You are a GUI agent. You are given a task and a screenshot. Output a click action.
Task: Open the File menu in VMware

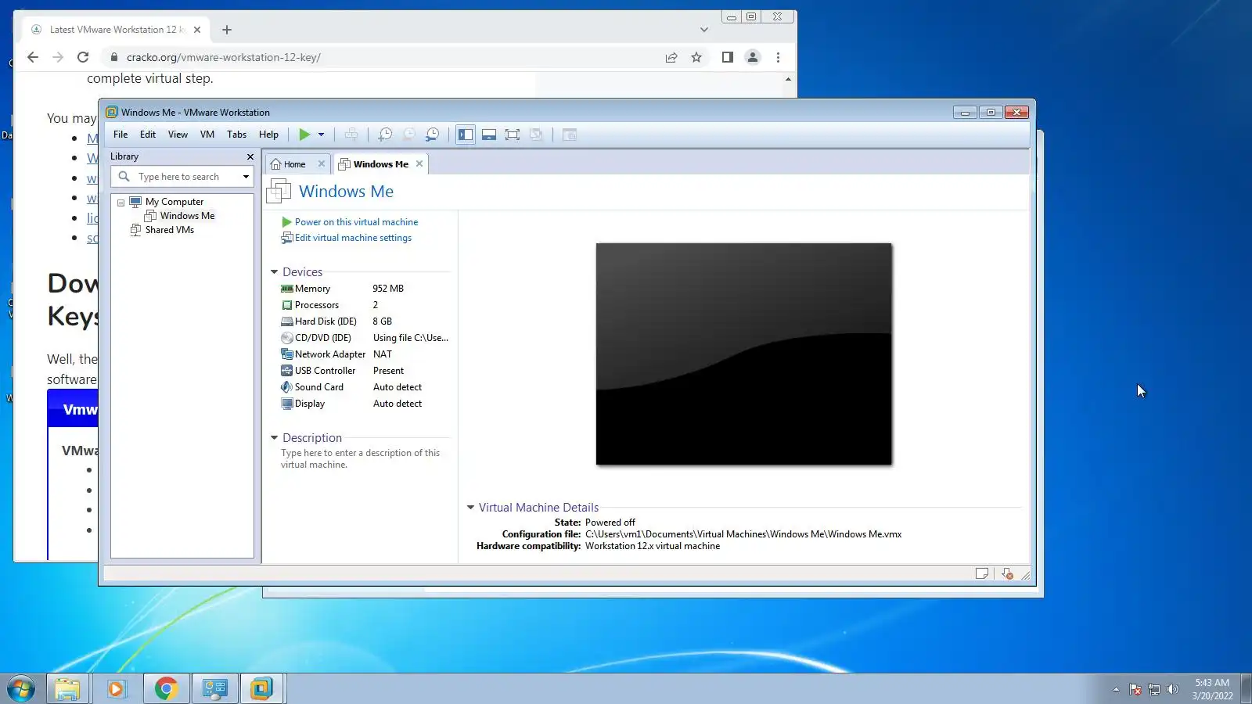121,135
